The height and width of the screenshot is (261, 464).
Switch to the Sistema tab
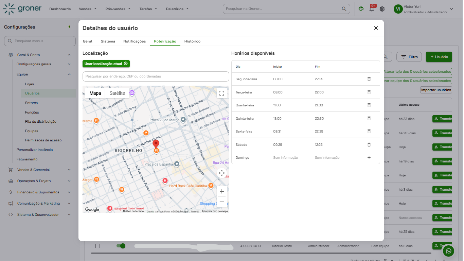[x=108, y=41]
